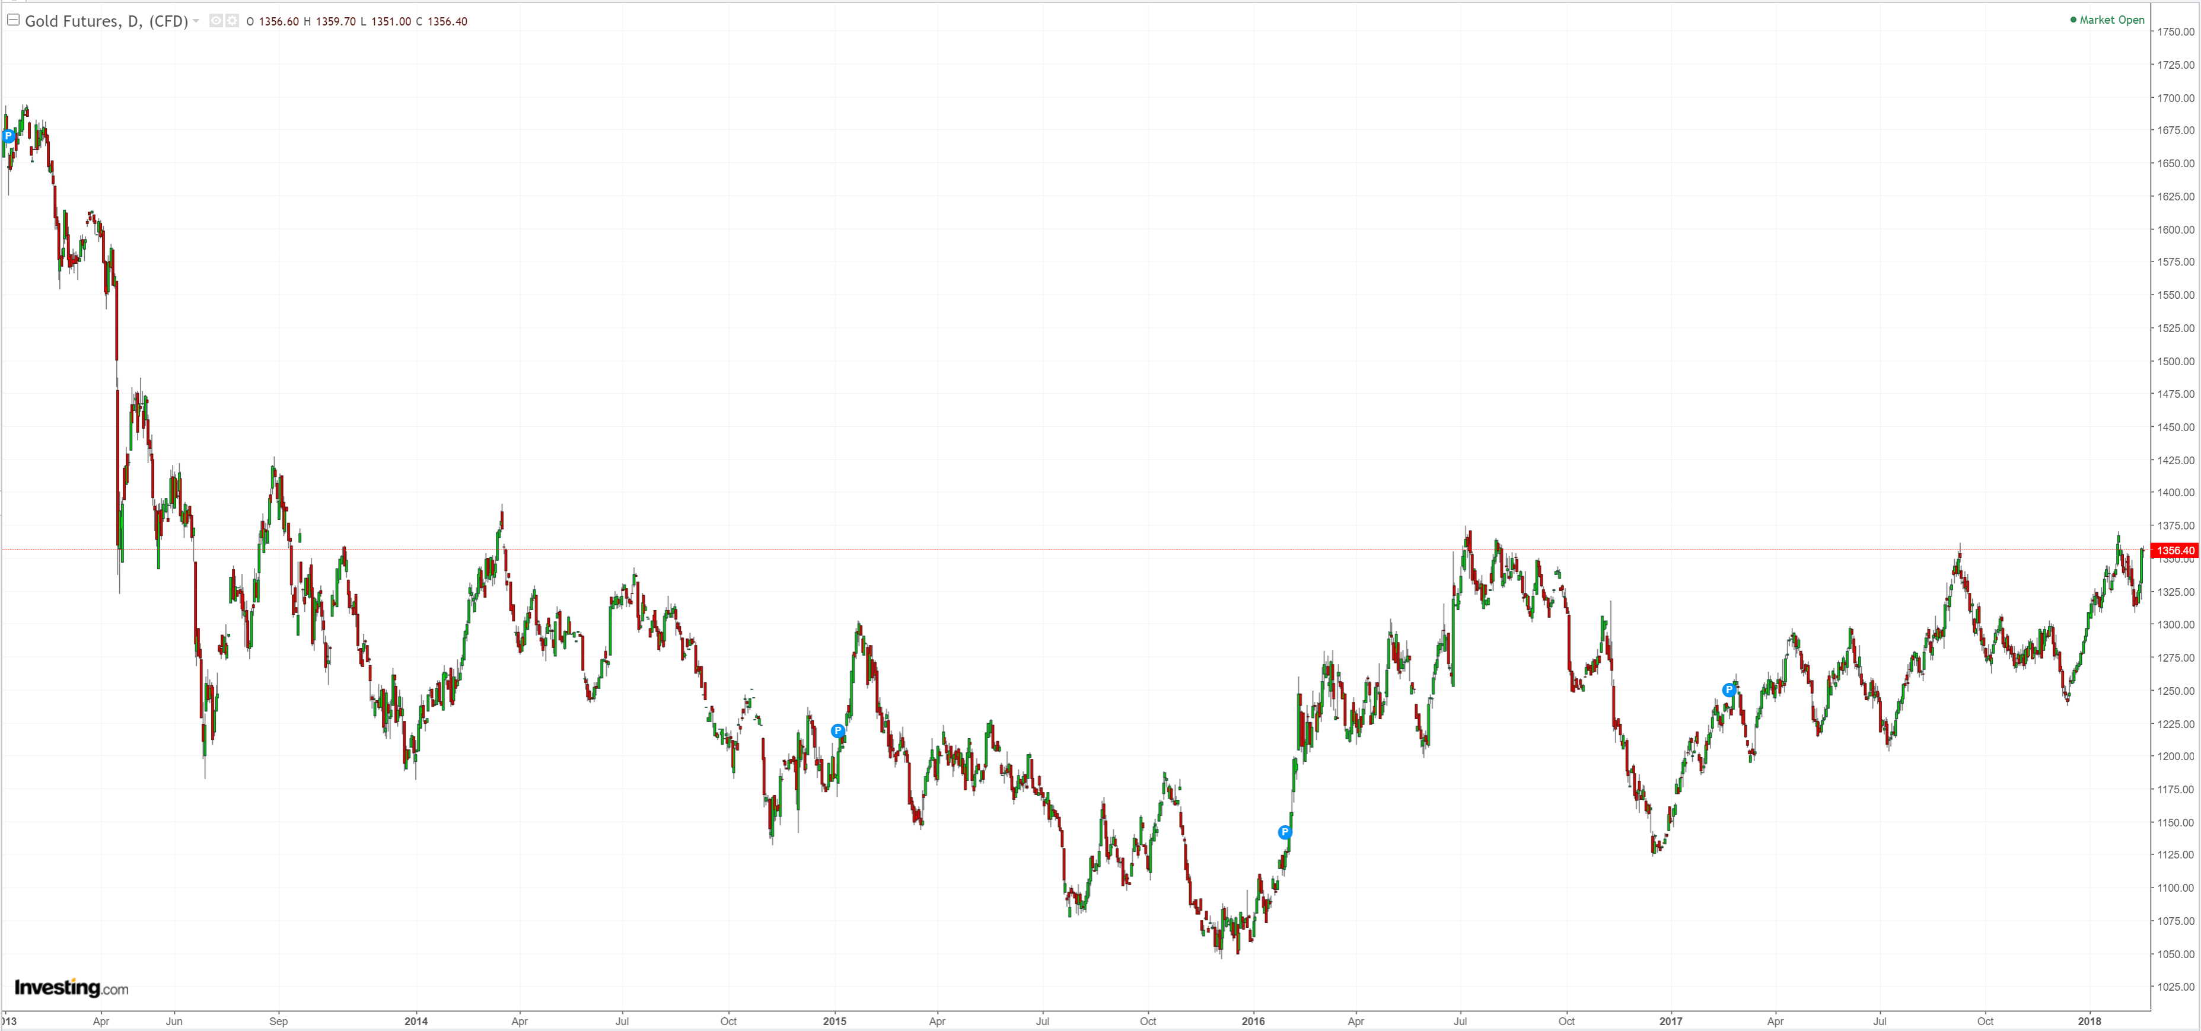Screen dimensions: 2201x1031
Task: Click the P marker at far left 2013
Action: tap(8, 136)
